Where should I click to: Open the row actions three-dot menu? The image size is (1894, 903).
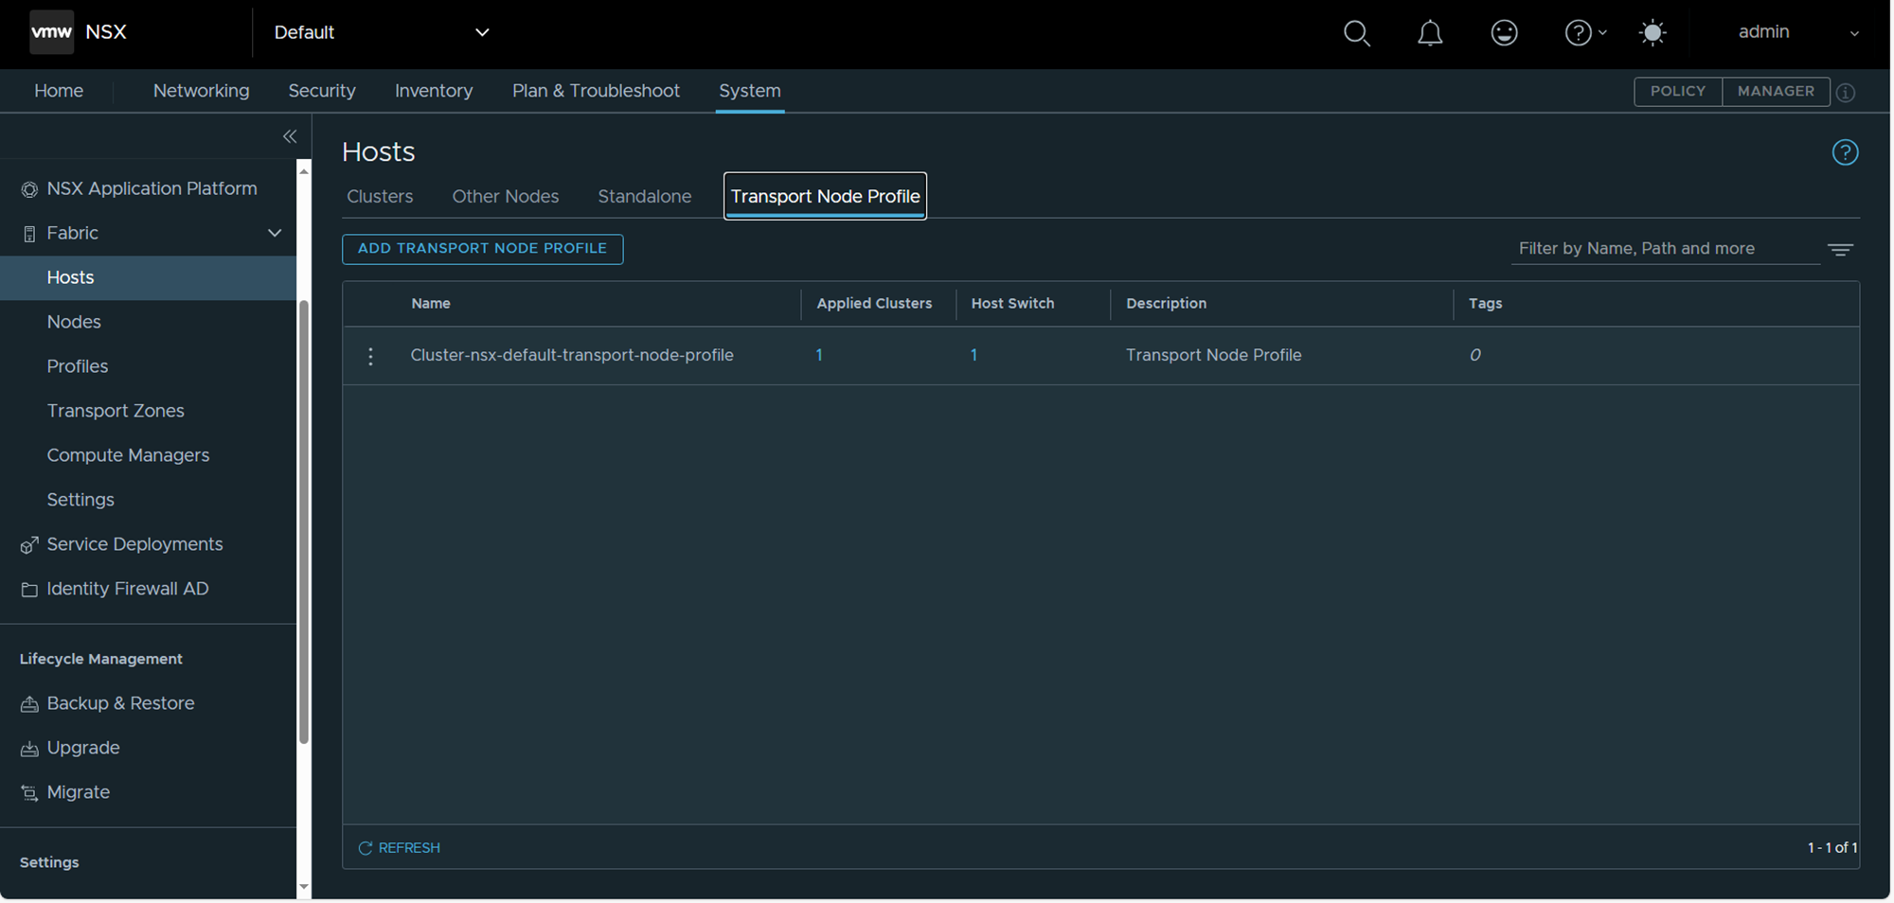(x=370, y=356)
